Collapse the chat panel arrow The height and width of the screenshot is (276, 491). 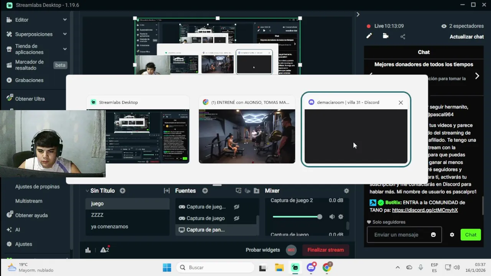coord(358,14)
